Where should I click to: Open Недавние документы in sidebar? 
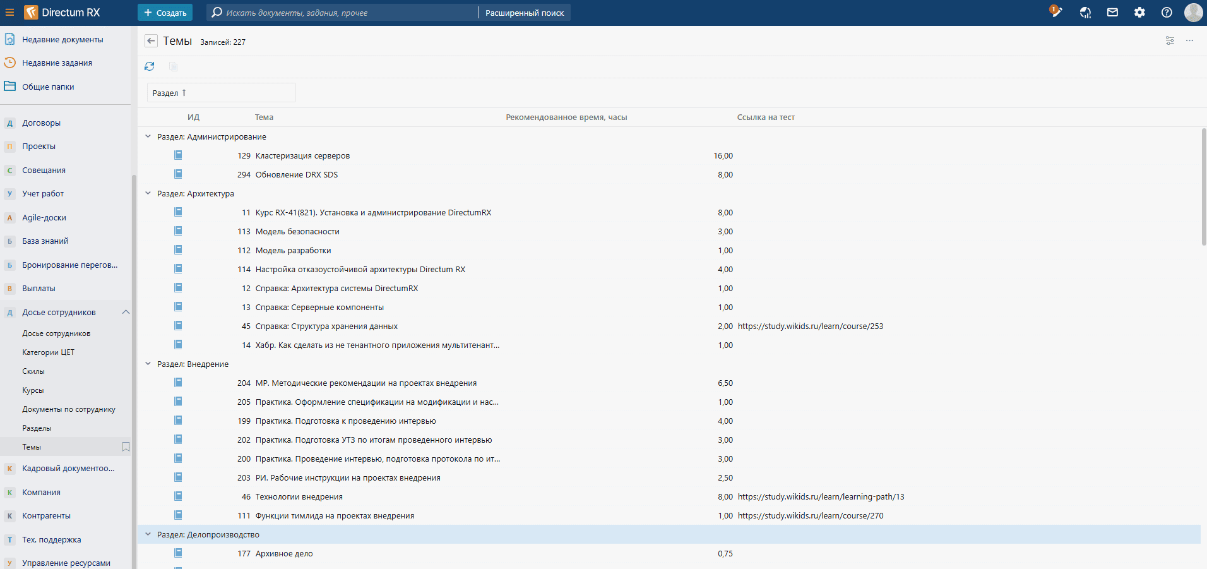pos(62,39)
